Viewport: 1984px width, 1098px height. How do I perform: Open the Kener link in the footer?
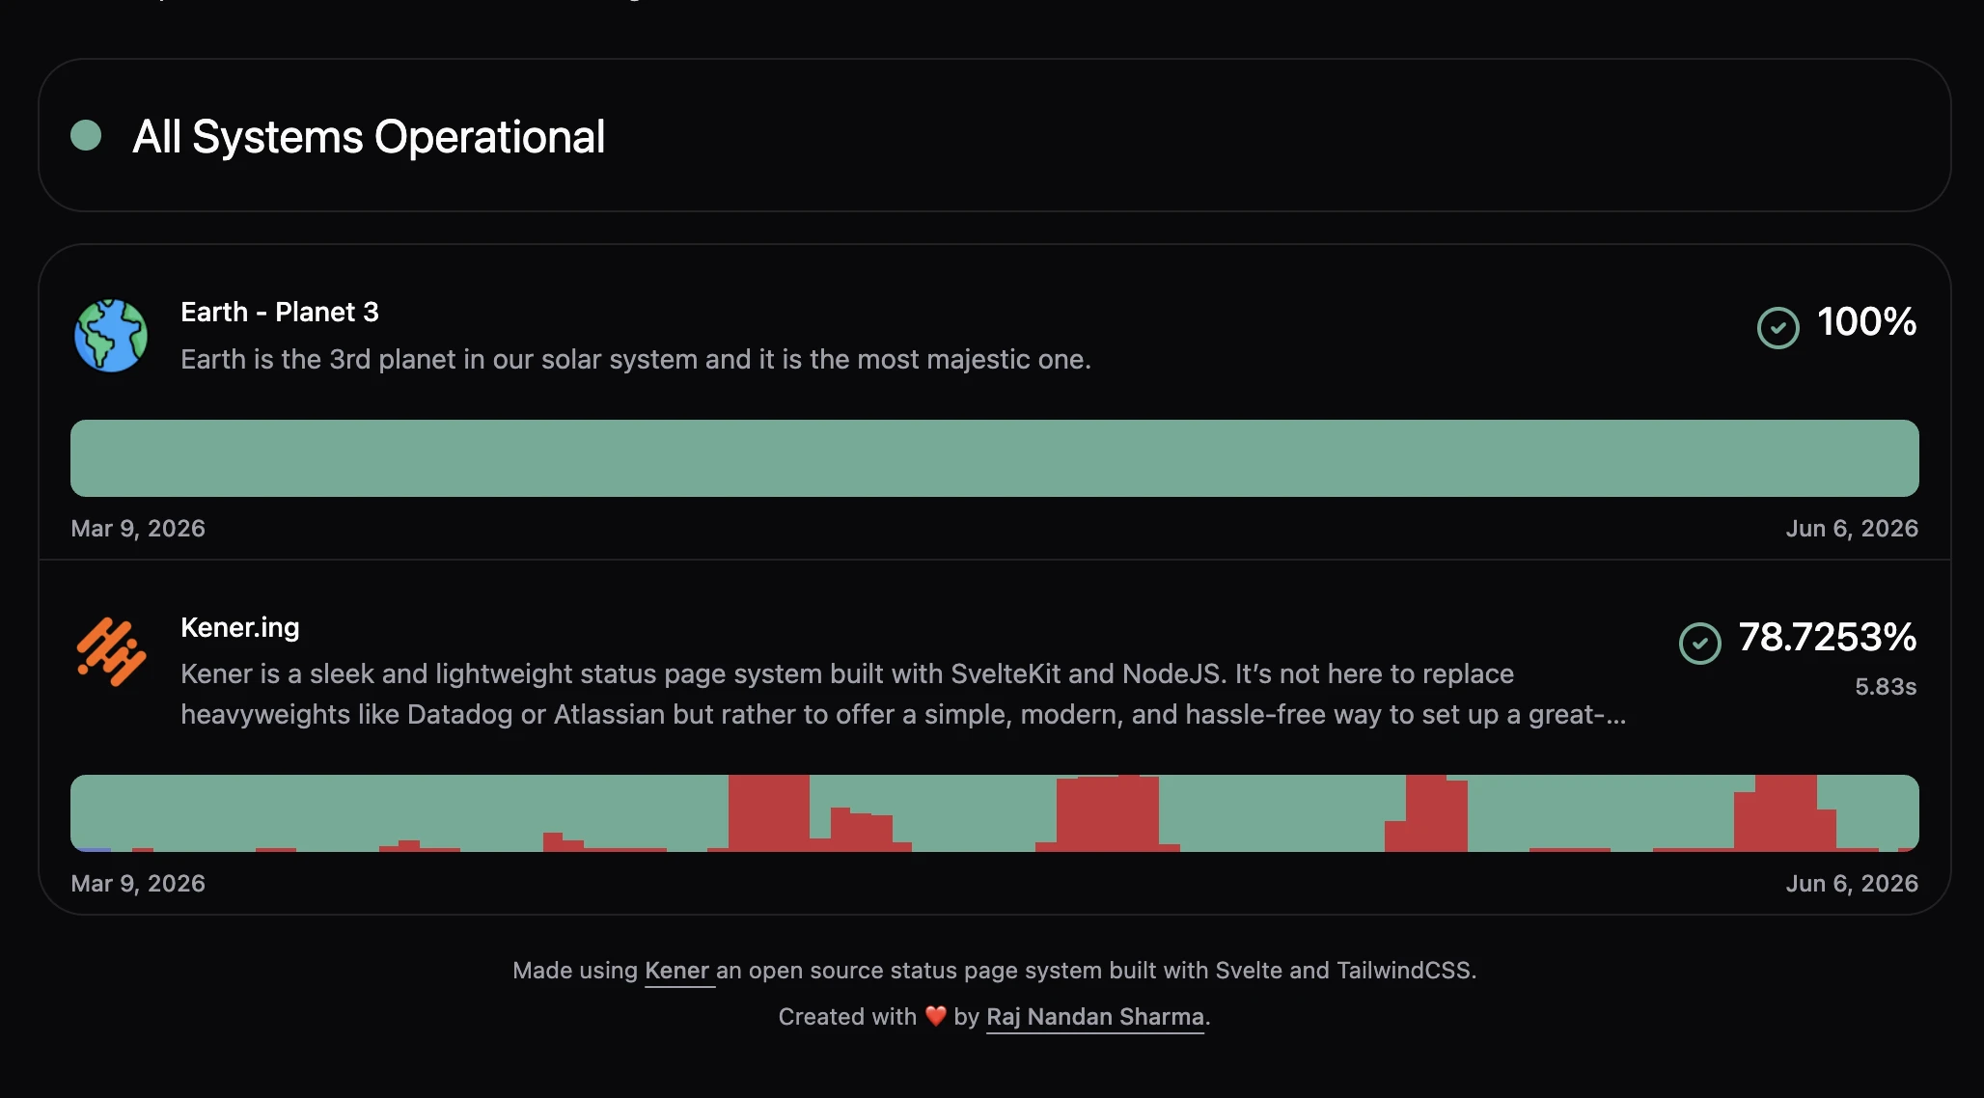pyautogui.click(x=677, y=971)
